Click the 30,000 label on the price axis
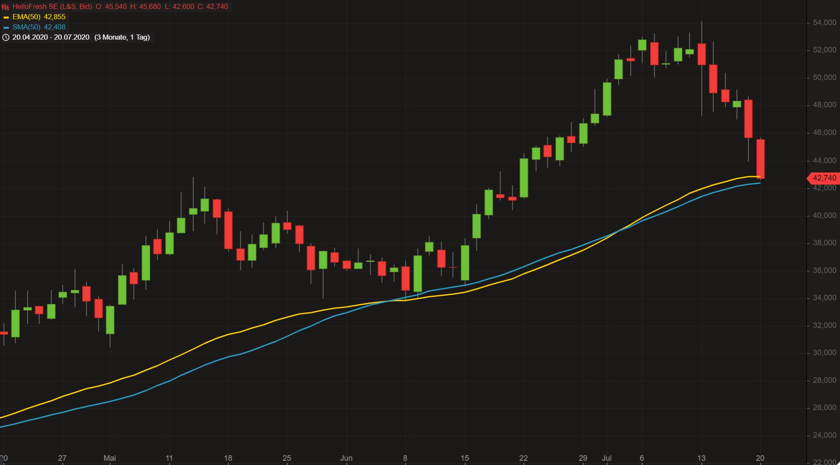The image size is (840, 465). [824, 353]
